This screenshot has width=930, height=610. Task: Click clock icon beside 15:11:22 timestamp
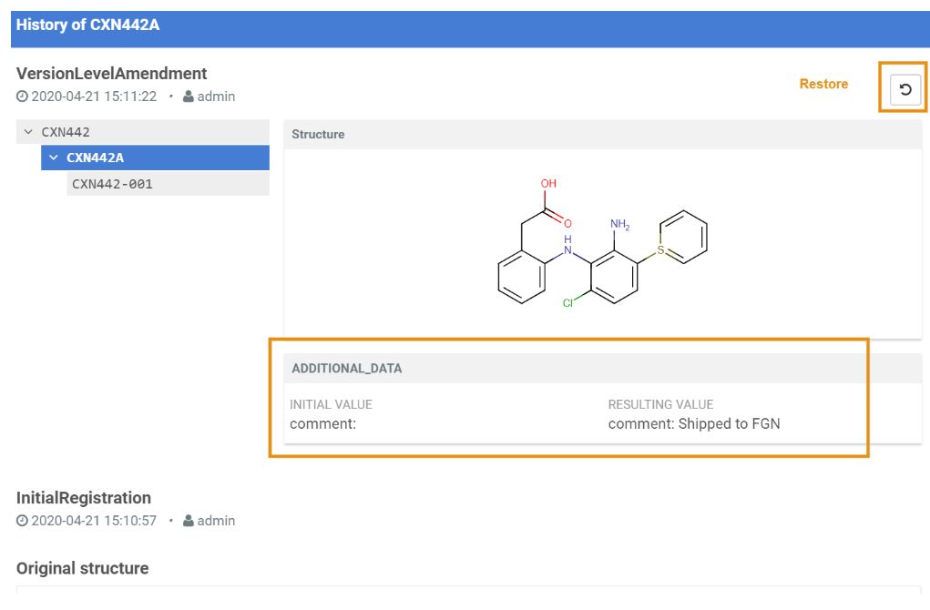[x=22, y=97]
